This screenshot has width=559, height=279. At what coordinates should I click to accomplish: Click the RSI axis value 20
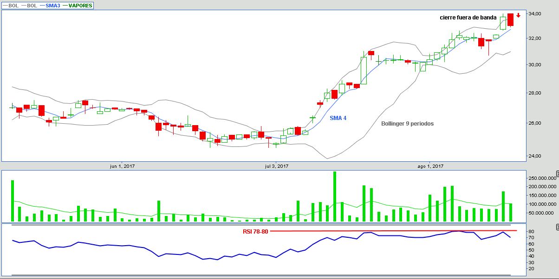tap(531, 268)
